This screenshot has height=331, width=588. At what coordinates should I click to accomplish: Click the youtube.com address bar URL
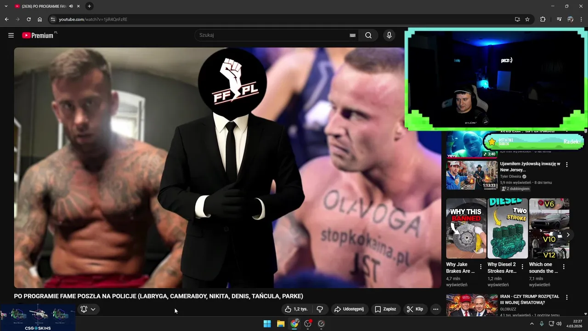point(93,19)
